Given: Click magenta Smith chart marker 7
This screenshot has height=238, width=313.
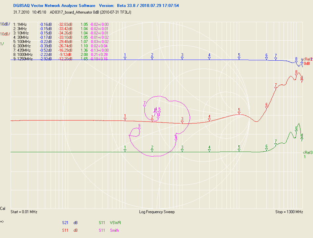Looking at the screenshot, I should [x=144, y=106].
